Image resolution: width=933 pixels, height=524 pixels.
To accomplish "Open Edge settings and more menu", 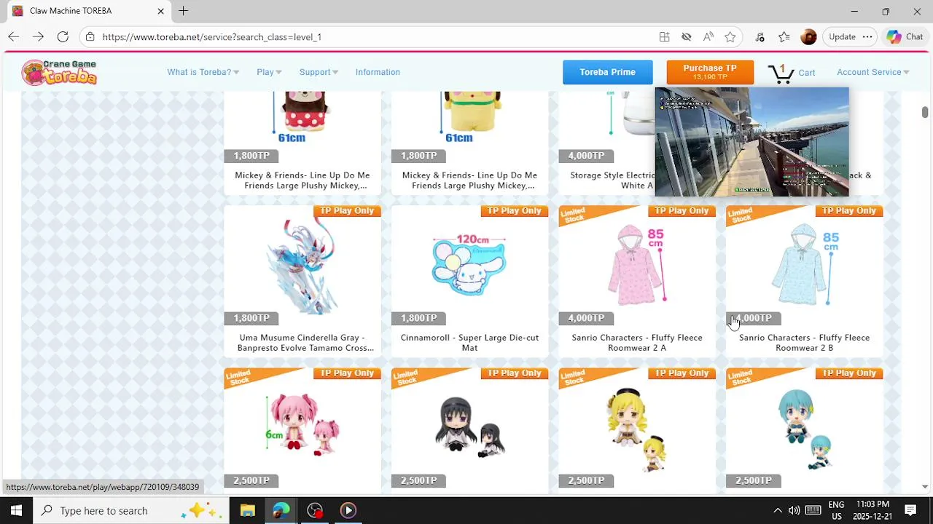I will click(x=867, y=36).
